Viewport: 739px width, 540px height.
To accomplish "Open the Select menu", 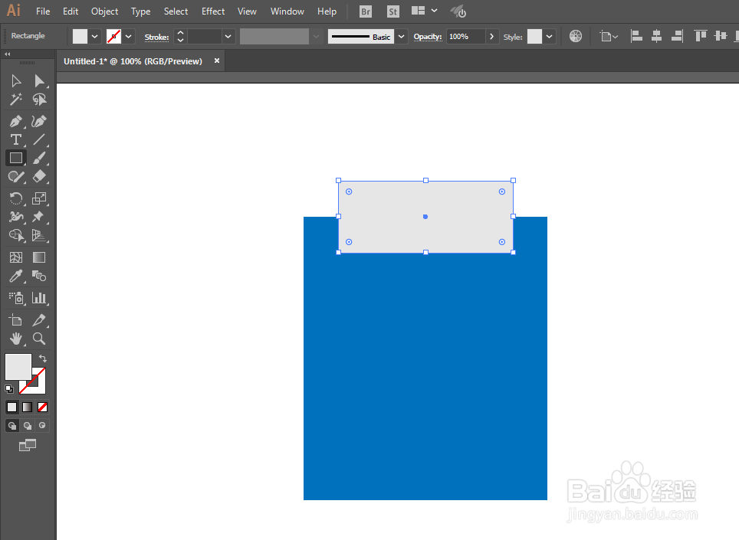I will 176,11.
